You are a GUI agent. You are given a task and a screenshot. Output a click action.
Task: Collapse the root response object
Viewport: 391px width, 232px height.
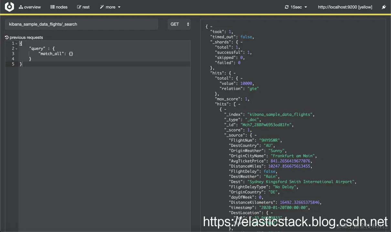[x=211, y=27]
